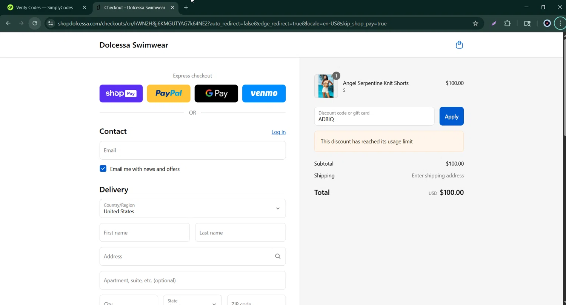The width and height of the screenshot is (566, 305).
Task: Click the Express checkout heading
Action: click(x=192, y=76)
